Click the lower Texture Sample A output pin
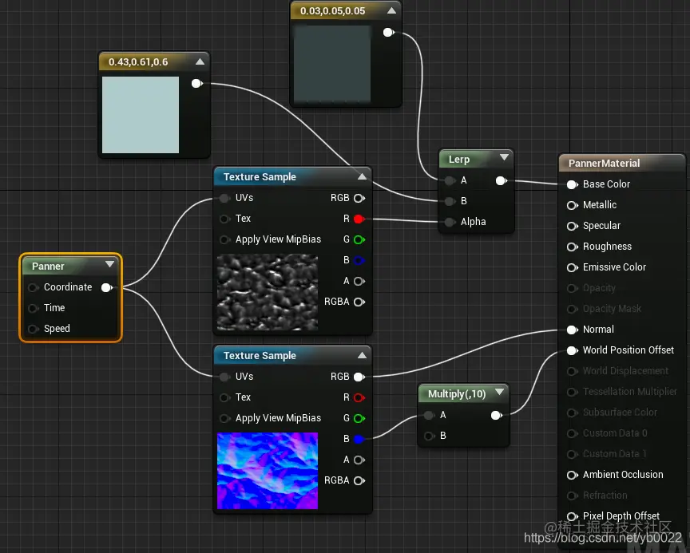This screenshot has width=690, height=553. pyautogui.click(x=359, y=460)
